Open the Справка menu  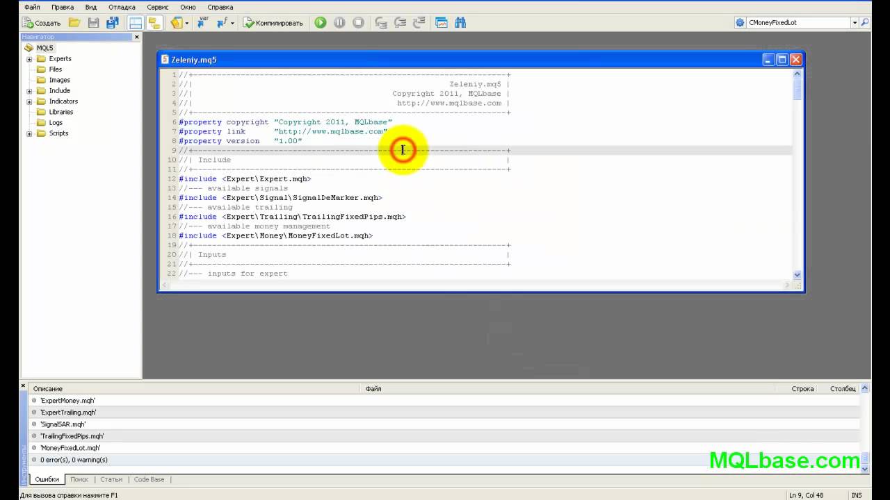tap(220, 7)
